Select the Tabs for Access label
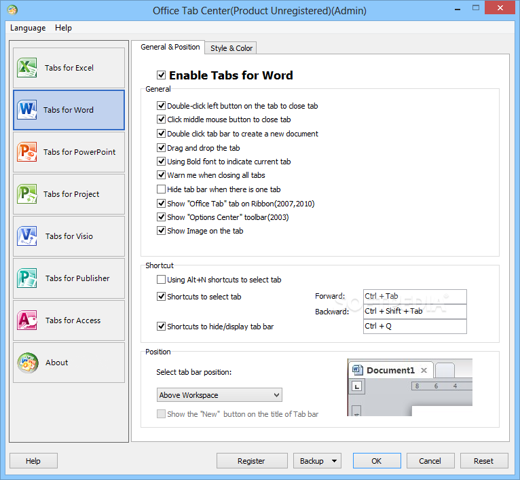The image size is (520, 480). (x=73, y=320)
